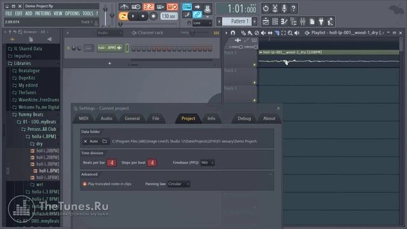Select the select-area tool in Playlist
This screenshot has width=407, height=229.
click(284, 33)
